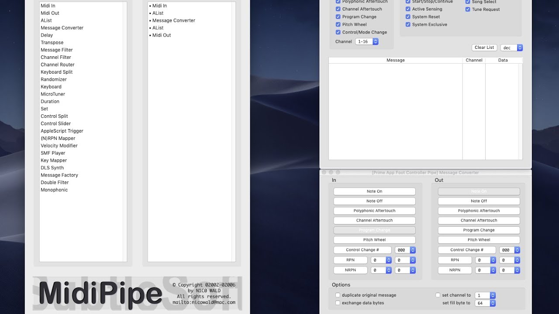The height and width of the screenshot is (314, 559).
Task: Select Control Change # in the In section
Action: [x=362, y=250]
